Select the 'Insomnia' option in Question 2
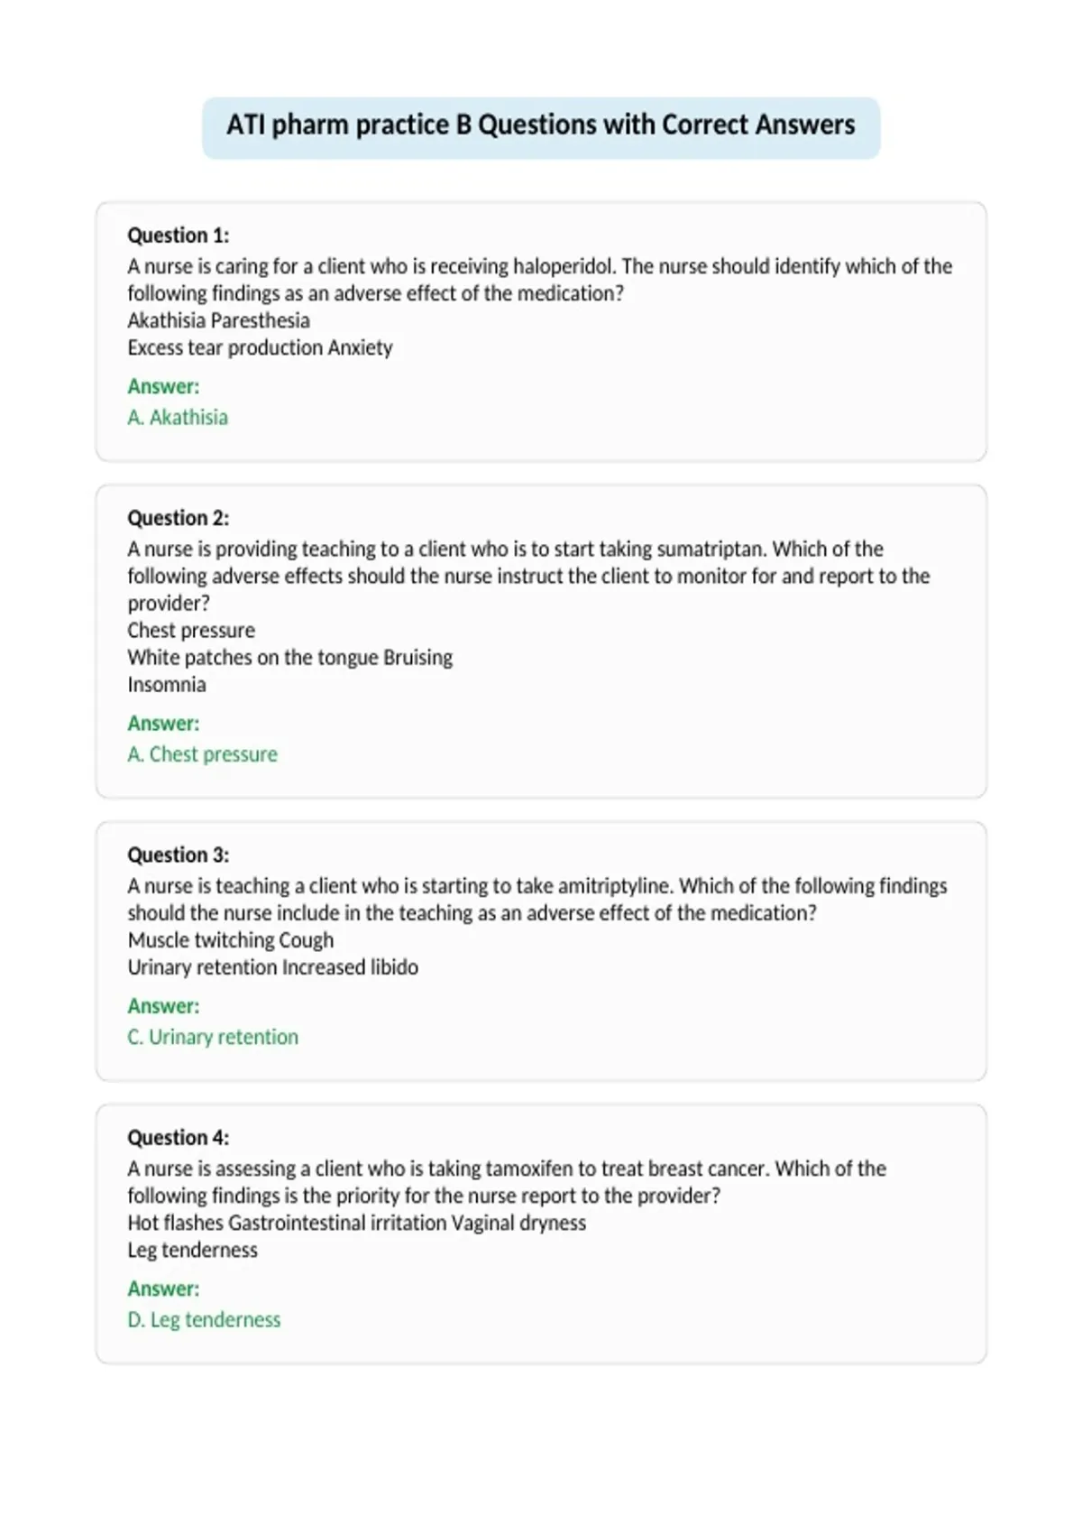The height and width of the screenshot is (1534, 1082). coord(167,685)
